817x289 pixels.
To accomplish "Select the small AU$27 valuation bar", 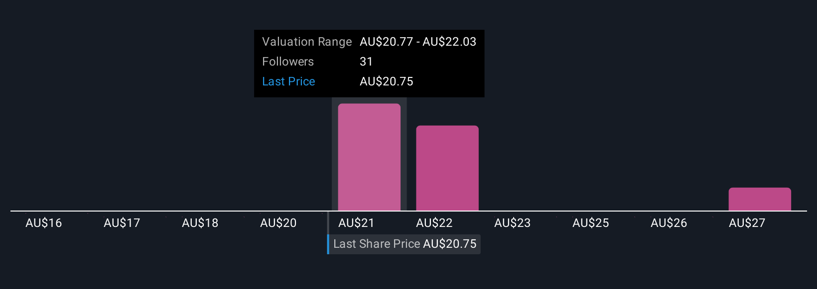I will pyautogui.click(x=760, y=199).
